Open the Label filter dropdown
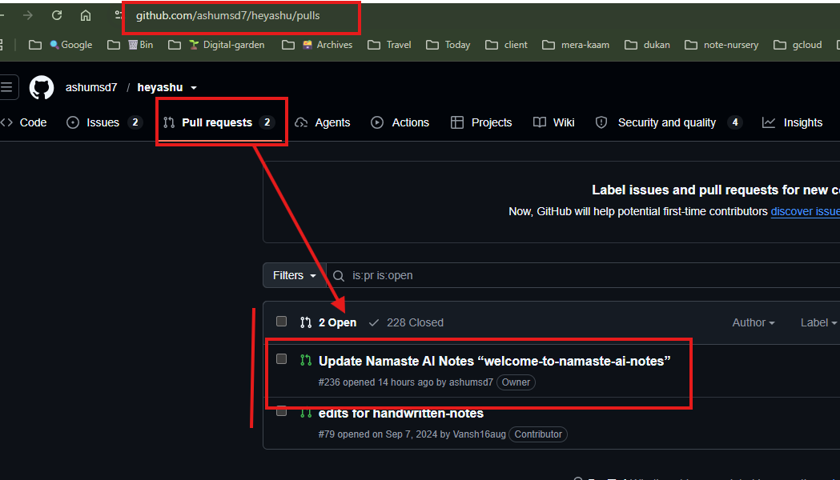Screen dimensions: 840x480 pos(818,322)
